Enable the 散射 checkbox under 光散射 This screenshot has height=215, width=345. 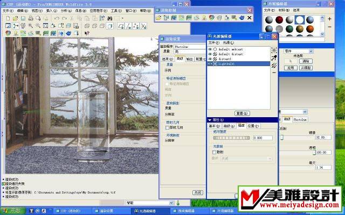[x=214, y=152]
